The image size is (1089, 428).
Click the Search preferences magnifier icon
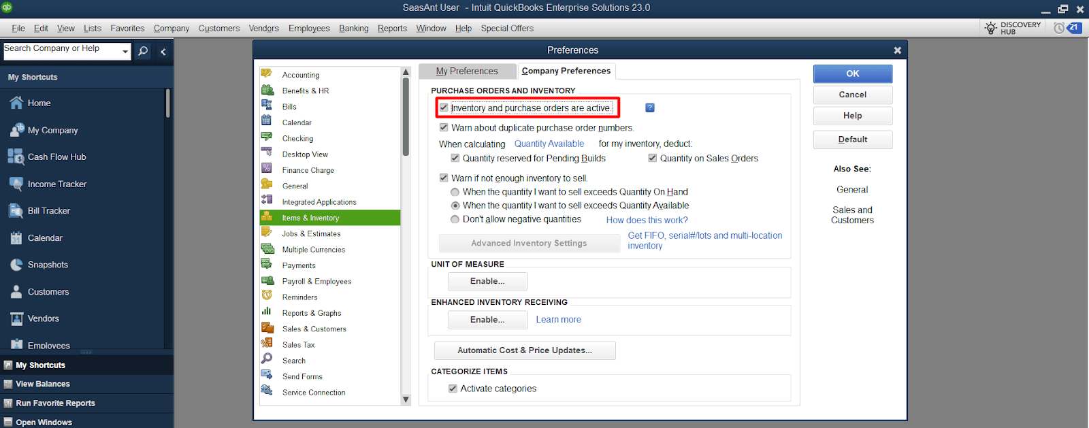pyautogui.click(x=267, y=359)
